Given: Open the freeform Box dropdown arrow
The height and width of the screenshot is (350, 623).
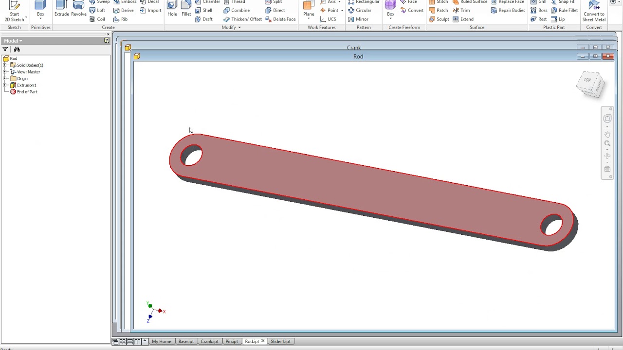Looking at the screenshot, I should click(390, 18).
